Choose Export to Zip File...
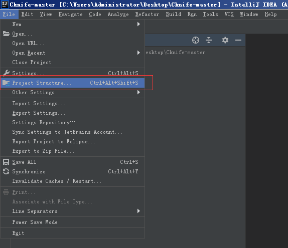 click(x=72, y=151)
